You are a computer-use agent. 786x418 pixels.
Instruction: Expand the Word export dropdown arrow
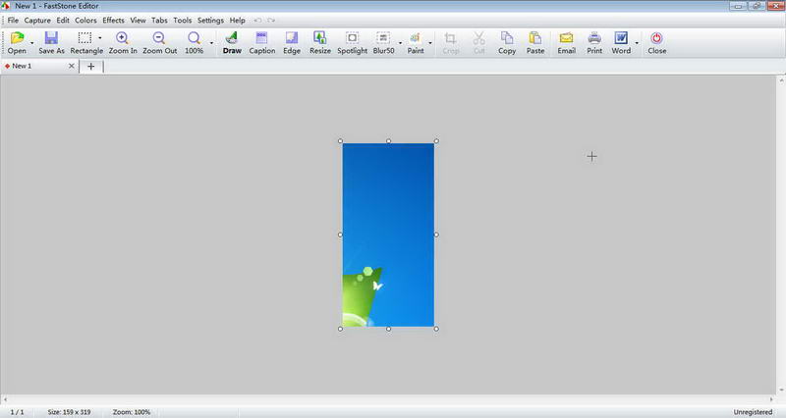[x=637, y=43]
